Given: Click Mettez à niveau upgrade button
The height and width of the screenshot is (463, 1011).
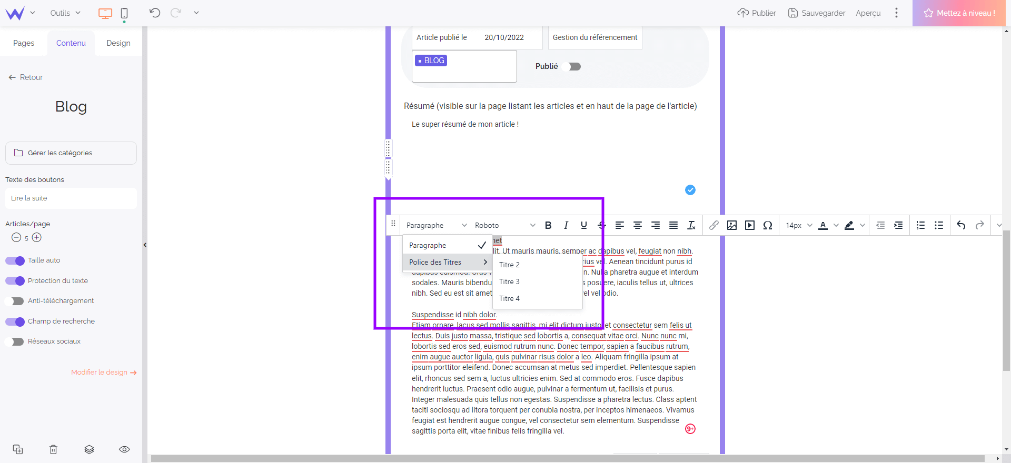Looking at the screenshot, I should pyautogui.click(x=959, y=13).
